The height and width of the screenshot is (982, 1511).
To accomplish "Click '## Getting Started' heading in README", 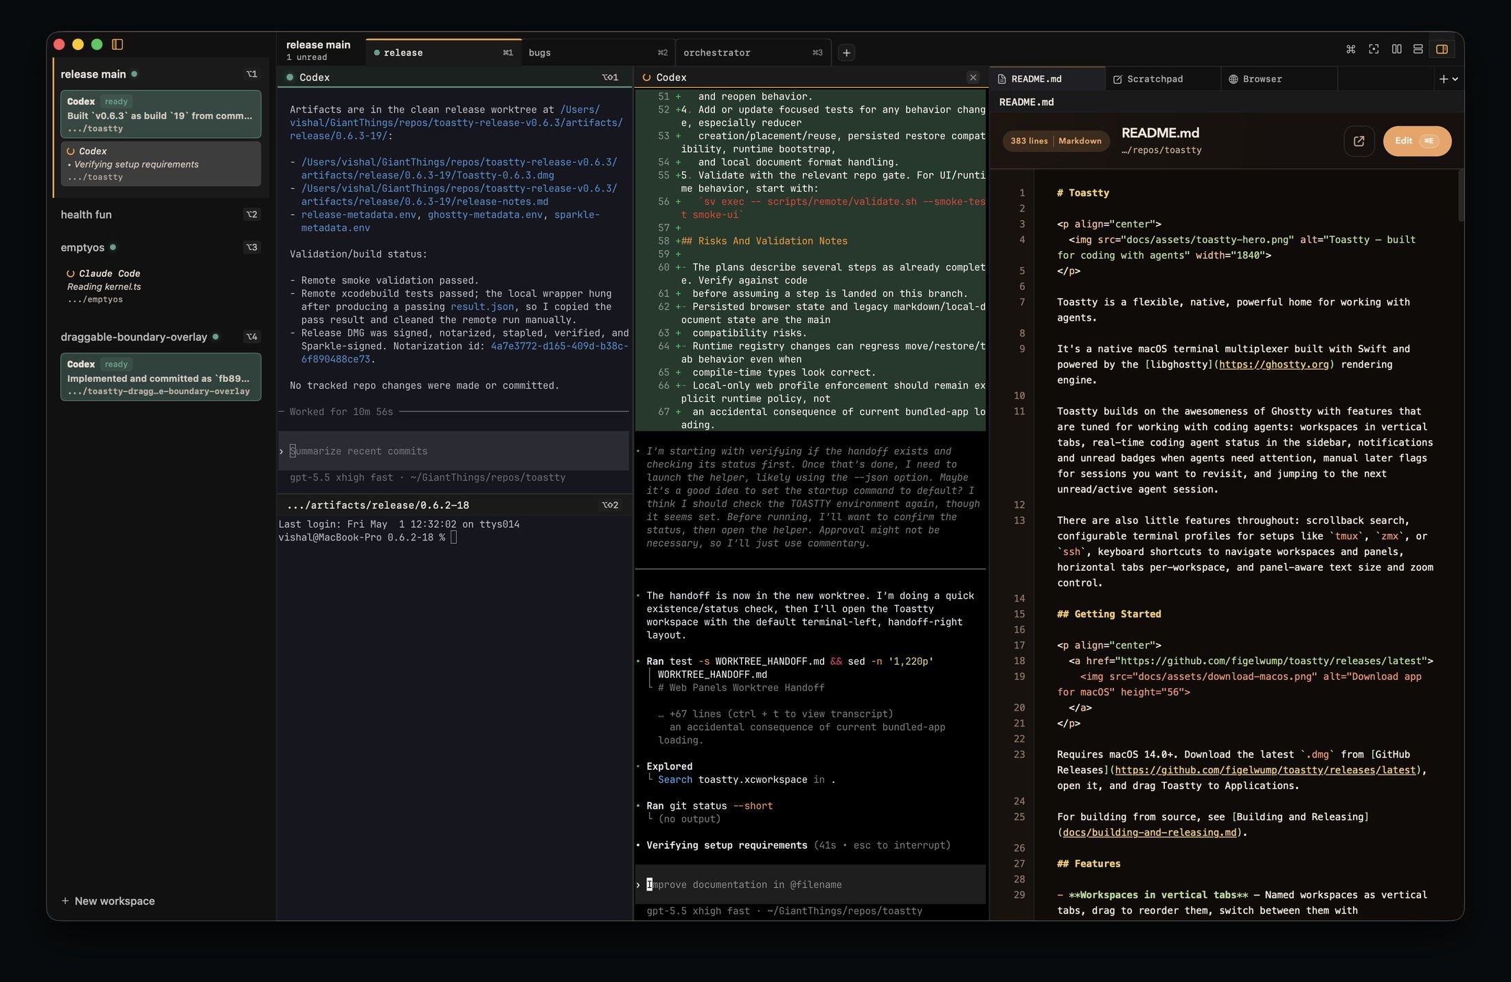I will [x=1109, y=615].
